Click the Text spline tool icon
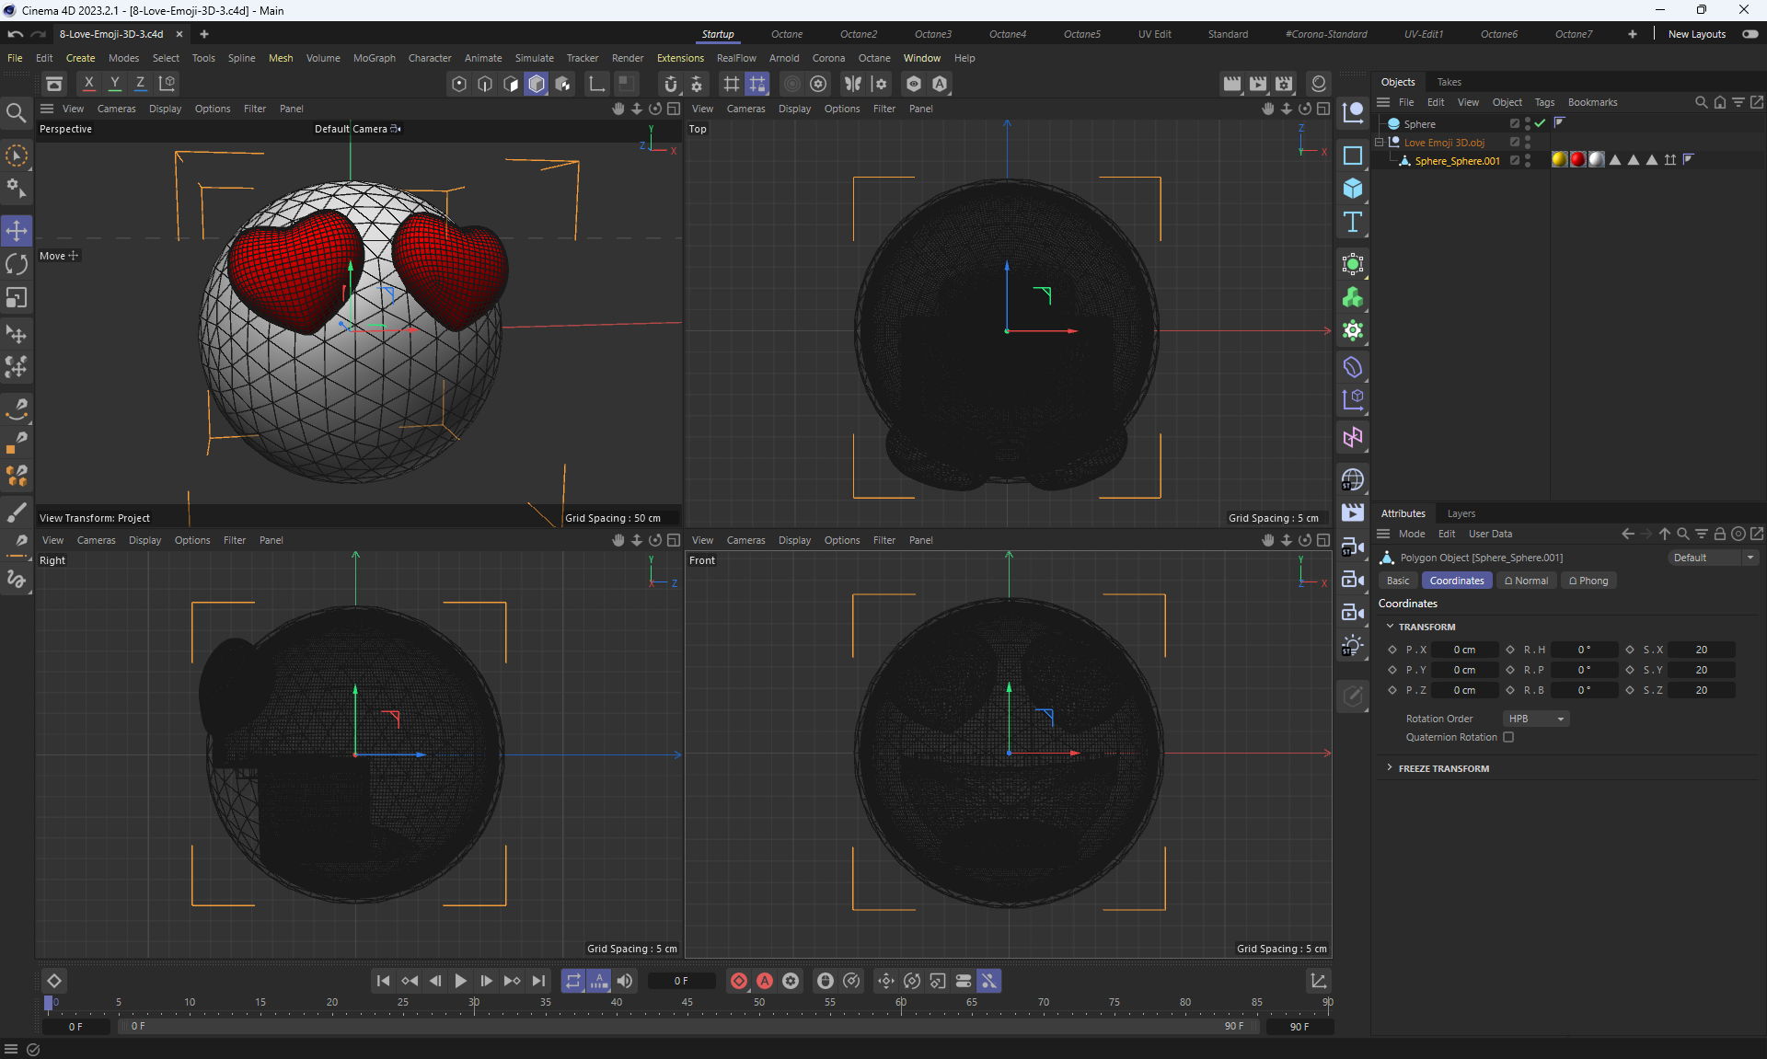The width and height of the screenshot is (1767, 1059). click(x=1352, y=222)
